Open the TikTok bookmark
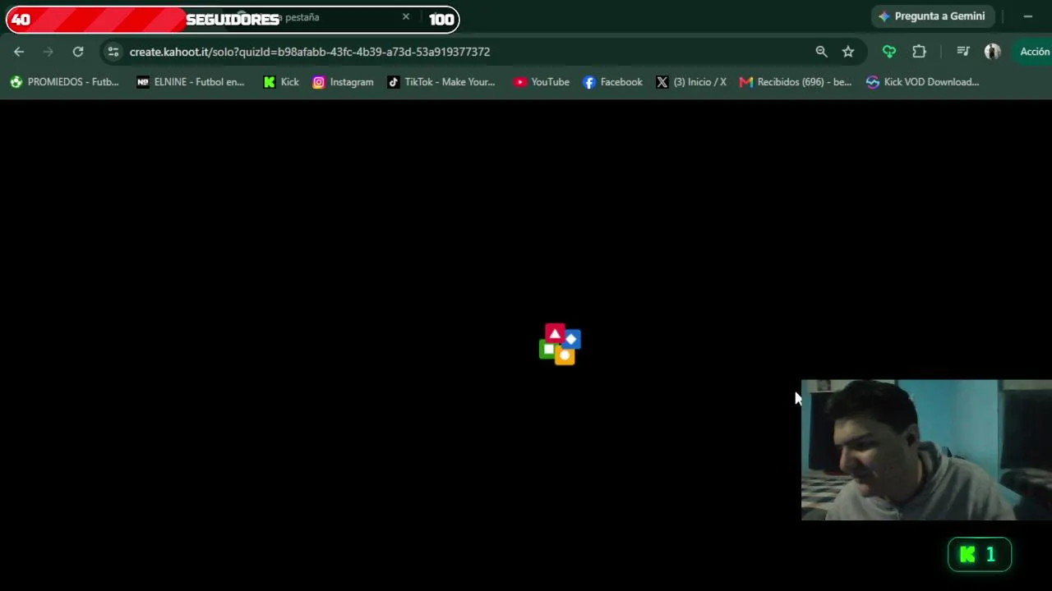Image resolution: width=1052 pixels, height=591 pixels. (441, 82)
